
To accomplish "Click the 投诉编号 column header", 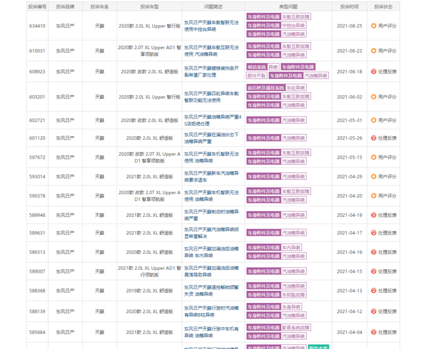I will [38, 7].
